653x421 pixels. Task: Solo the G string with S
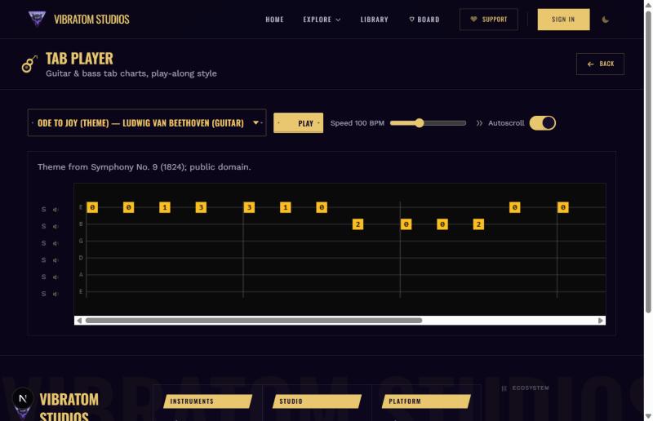pyautogui.click(x=44, y=243)
